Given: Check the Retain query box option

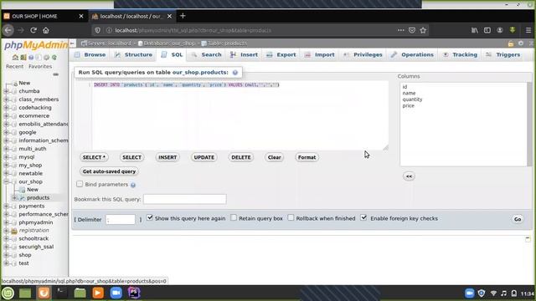Looking at the screenshot, I should 234,217.
